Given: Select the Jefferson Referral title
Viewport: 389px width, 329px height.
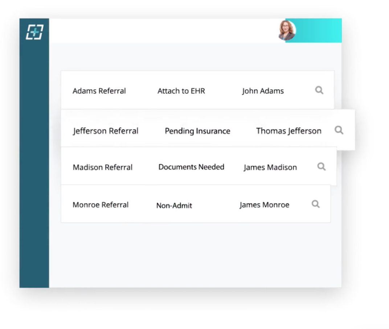Looking at the screenshot, I should pyautogui.click(x=105, y=131).
